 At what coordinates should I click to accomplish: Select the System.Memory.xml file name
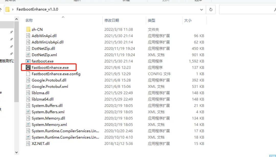49,125
